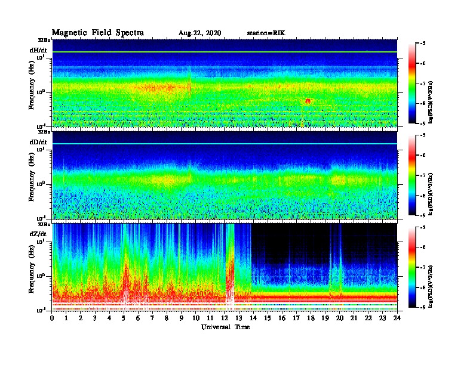The image size is (473, 365).
Task: Click the 32Hz label above dZ/dt panel
Action: click(x=44, y=224)
